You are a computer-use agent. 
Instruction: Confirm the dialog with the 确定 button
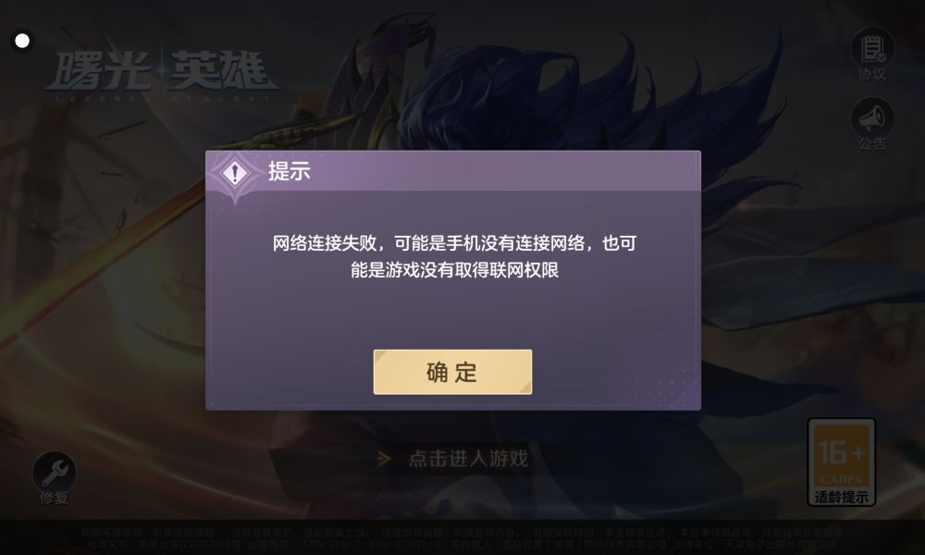point(452,372)
